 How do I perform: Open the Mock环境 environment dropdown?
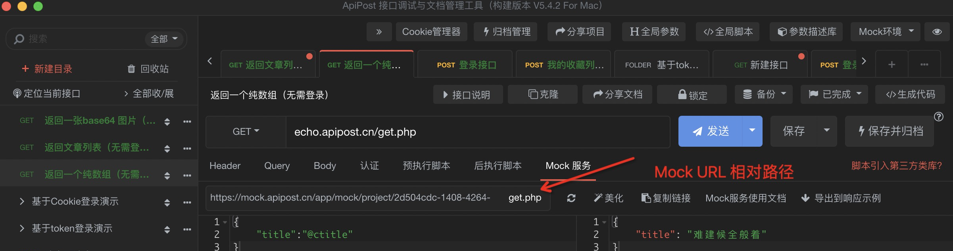(886, 32)
